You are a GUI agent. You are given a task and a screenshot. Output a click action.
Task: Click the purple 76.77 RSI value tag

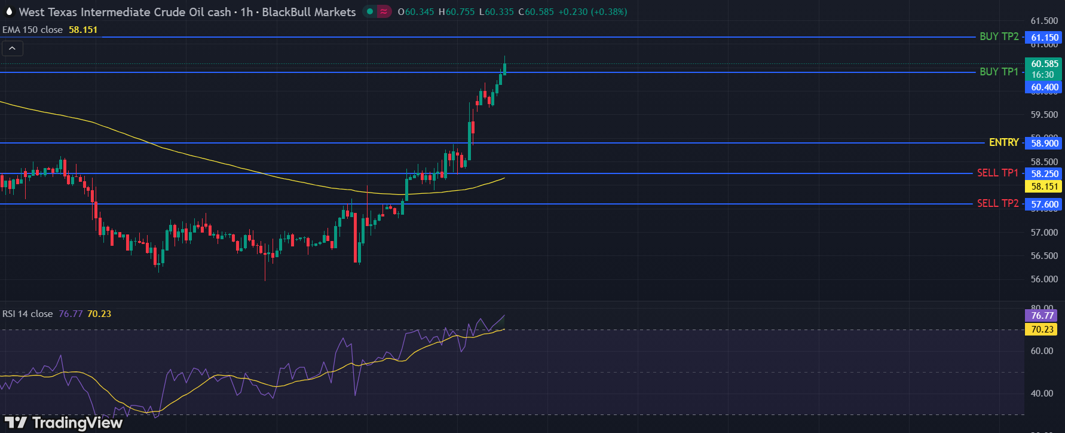pyautogui.click(x=1042, y=316)
